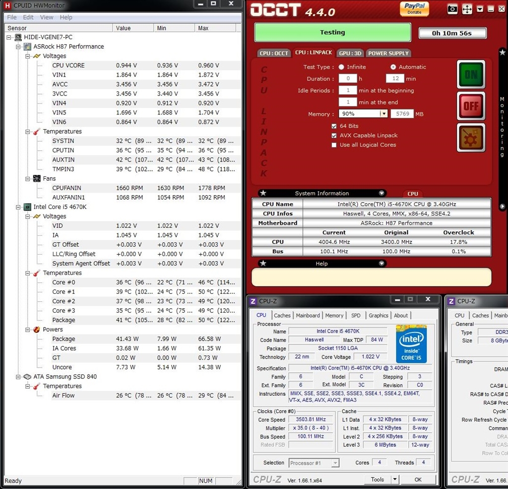
Task: Click the star icon beside System Information
Action: (263, 193)
